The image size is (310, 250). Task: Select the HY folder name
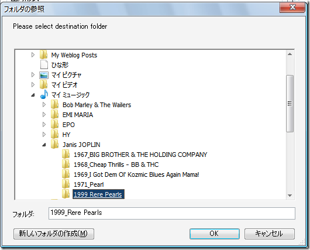(66, 135)
